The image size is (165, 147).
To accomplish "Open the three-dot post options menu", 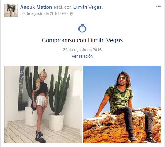I will [158, 6].
